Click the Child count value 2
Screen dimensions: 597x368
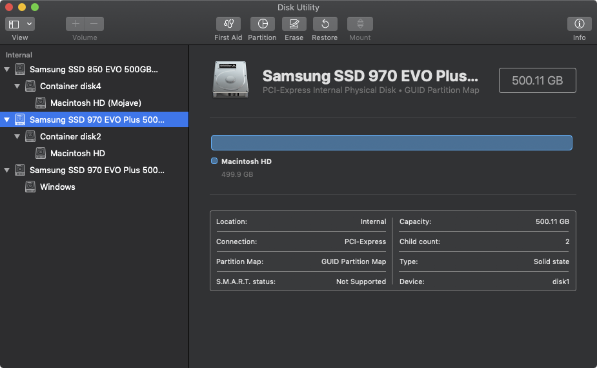pos(567,241)
